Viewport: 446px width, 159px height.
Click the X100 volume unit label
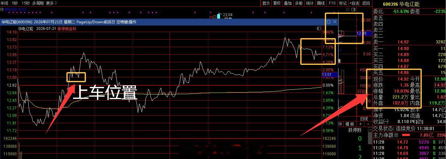tap(361, 92)
